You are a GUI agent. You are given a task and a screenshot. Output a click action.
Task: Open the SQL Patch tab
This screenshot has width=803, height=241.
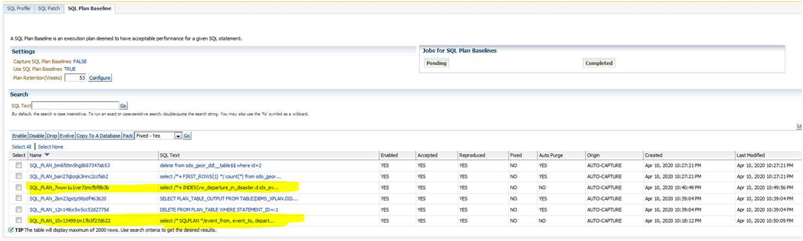coord(49,8)
